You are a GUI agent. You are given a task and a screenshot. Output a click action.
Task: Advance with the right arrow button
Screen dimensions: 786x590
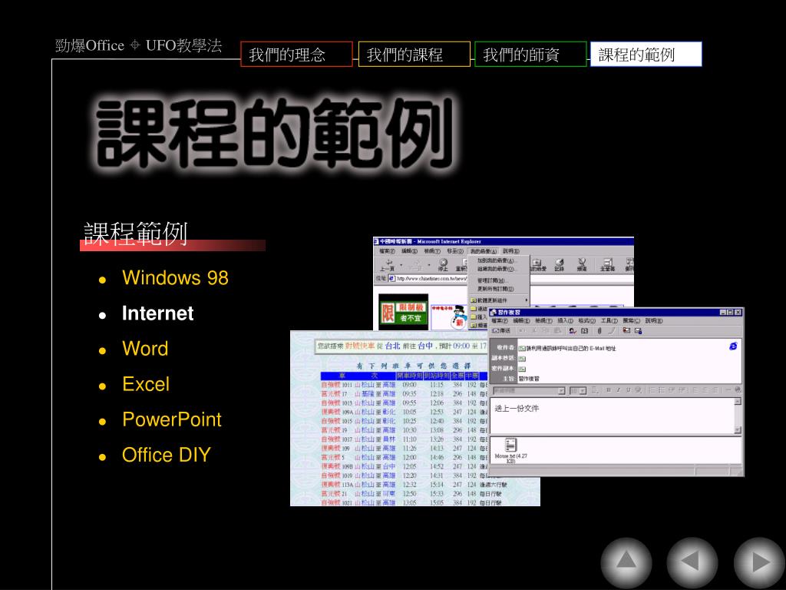pyautogui.click(x=759, y=562)
